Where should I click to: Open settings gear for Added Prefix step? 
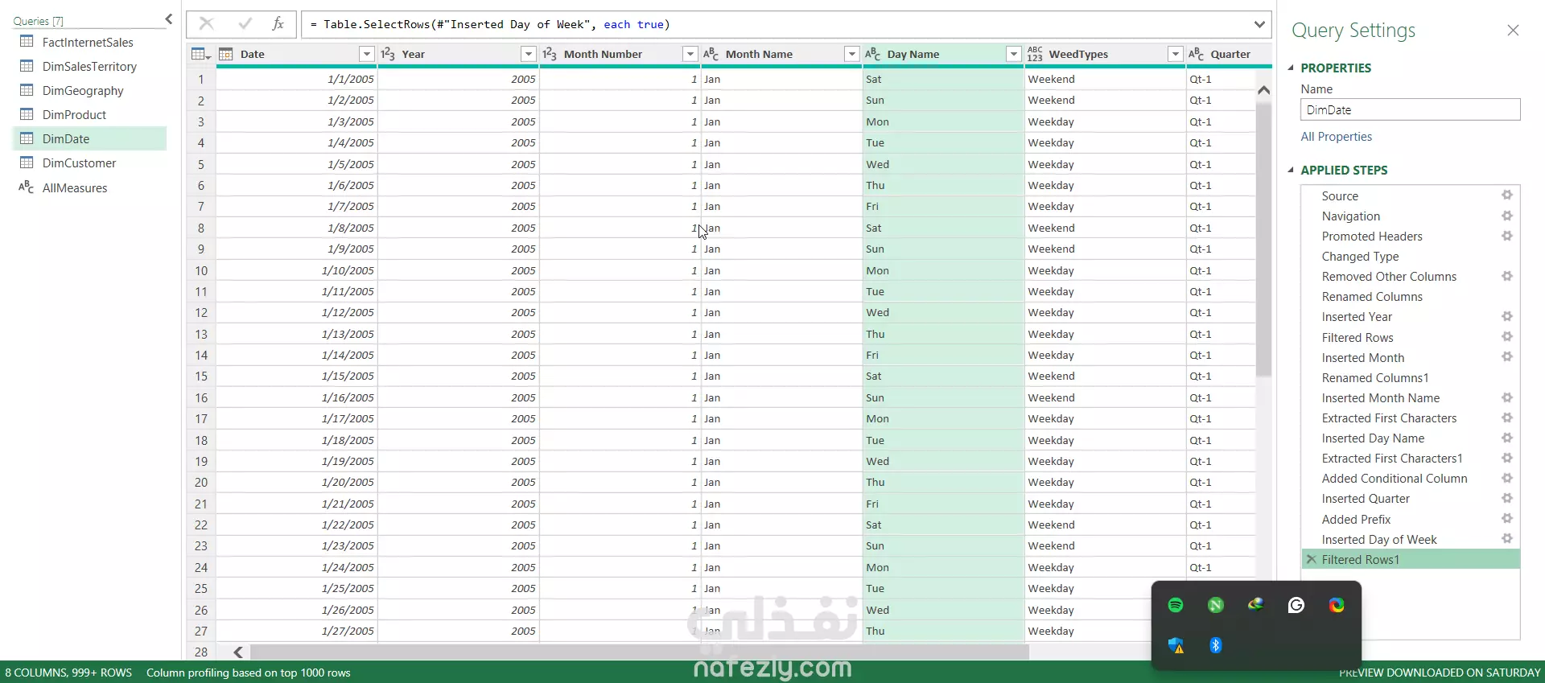point(1507,519)
